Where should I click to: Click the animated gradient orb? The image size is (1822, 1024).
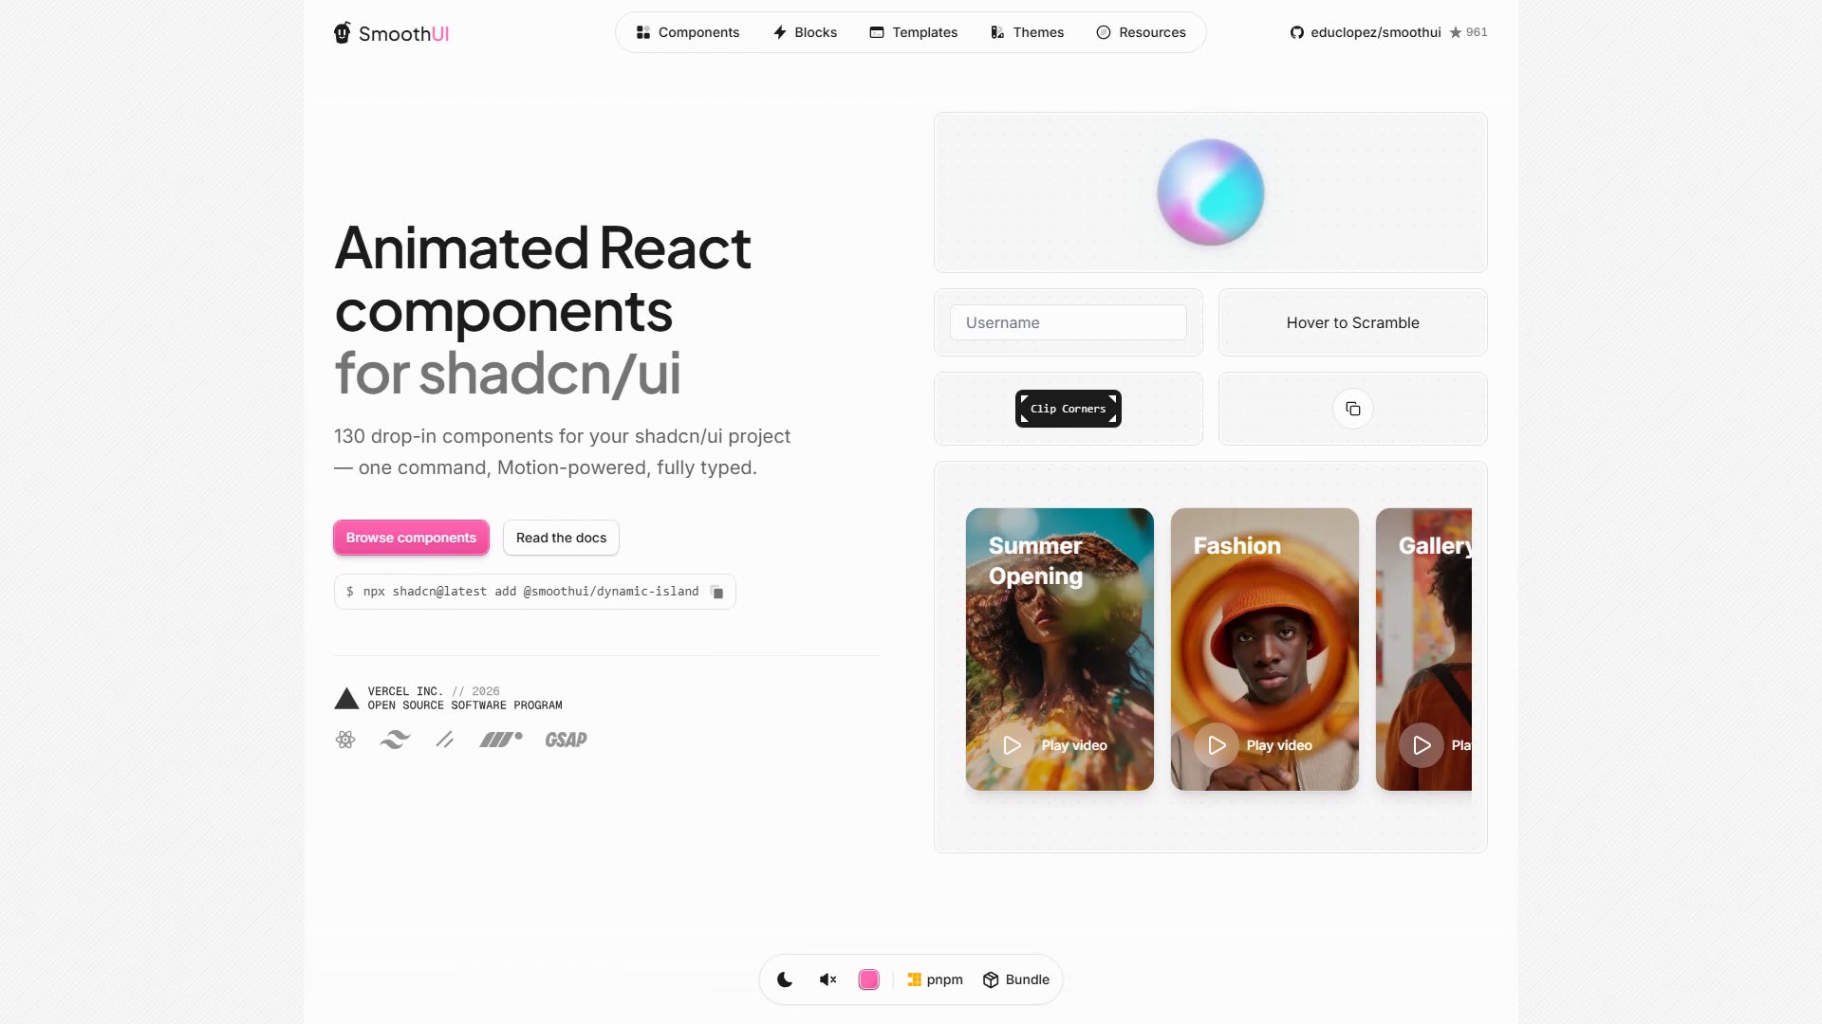click(1211, 192)
